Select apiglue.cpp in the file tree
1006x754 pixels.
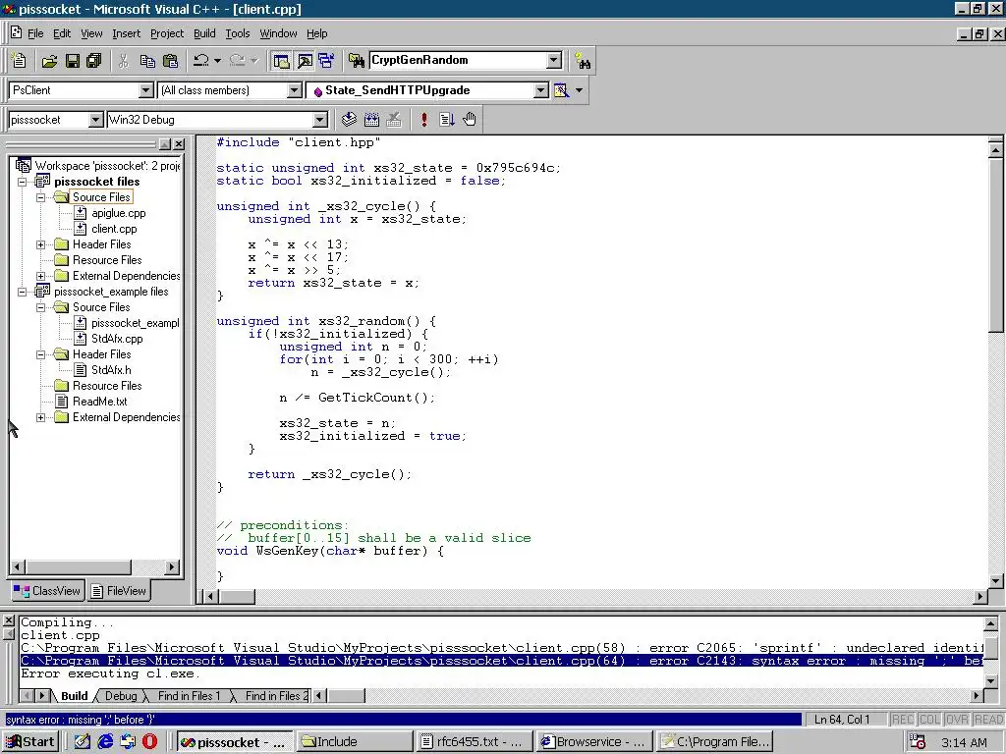coord(118,213)
